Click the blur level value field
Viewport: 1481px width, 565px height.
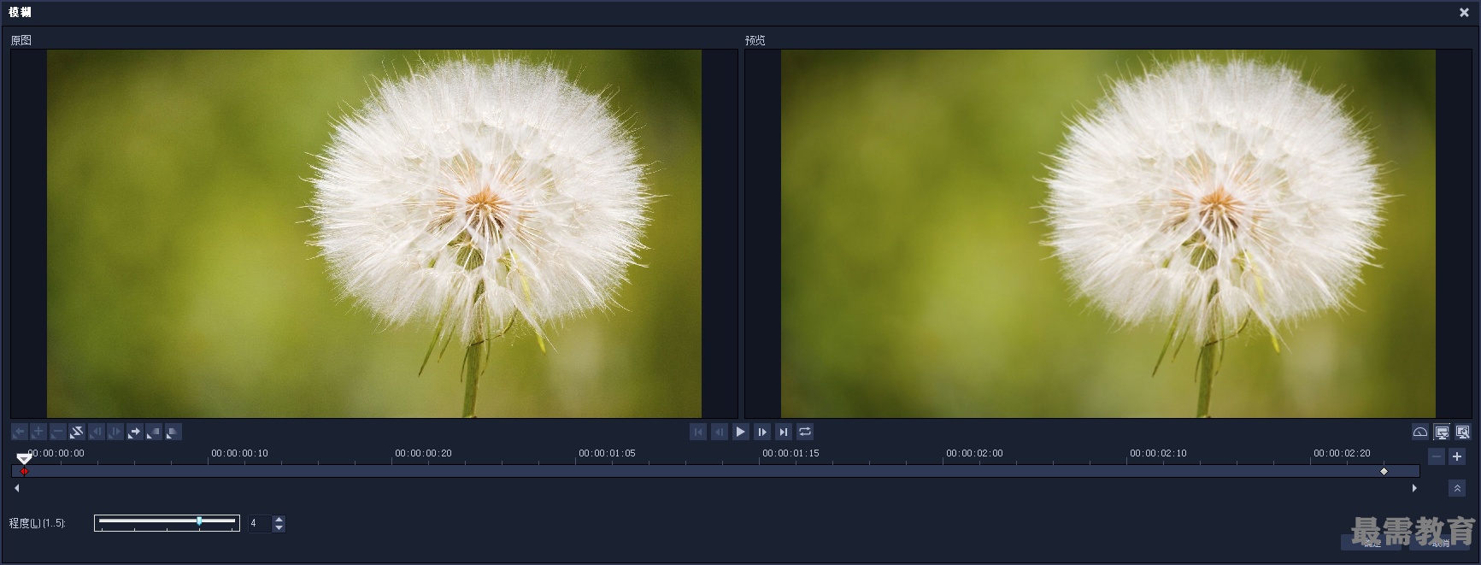[x=260, y=523]
